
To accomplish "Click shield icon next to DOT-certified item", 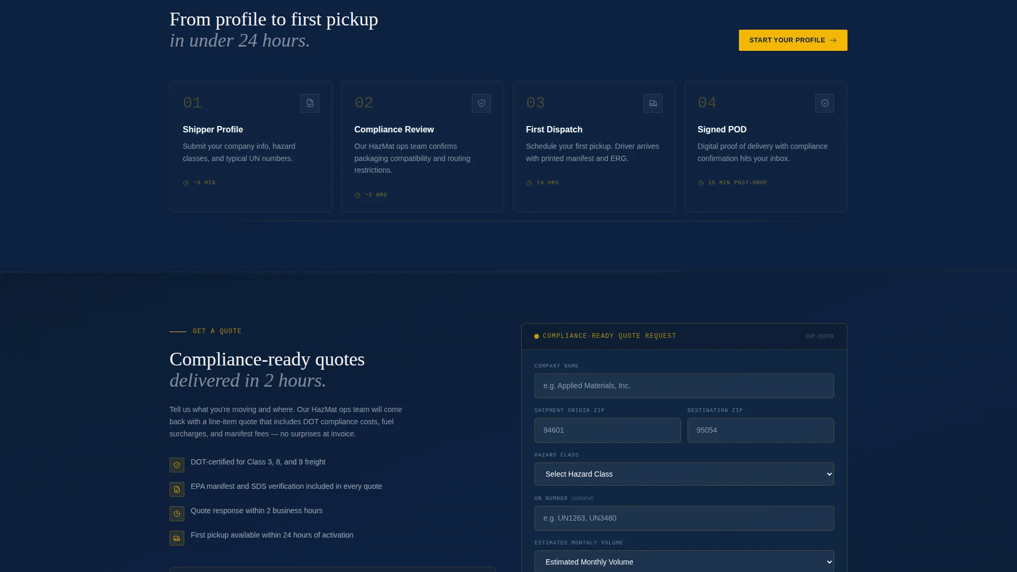I will pos(177,465).
